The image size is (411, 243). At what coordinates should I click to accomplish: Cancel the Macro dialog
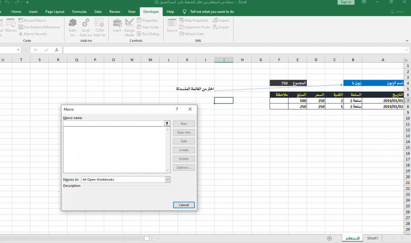click(184, 205)
